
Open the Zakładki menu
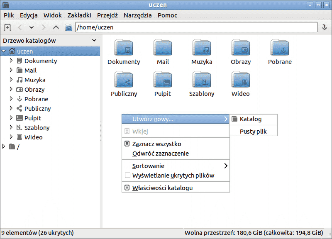tap(79, 15)
